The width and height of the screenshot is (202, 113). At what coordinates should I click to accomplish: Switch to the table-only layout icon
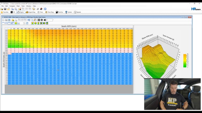3,23
